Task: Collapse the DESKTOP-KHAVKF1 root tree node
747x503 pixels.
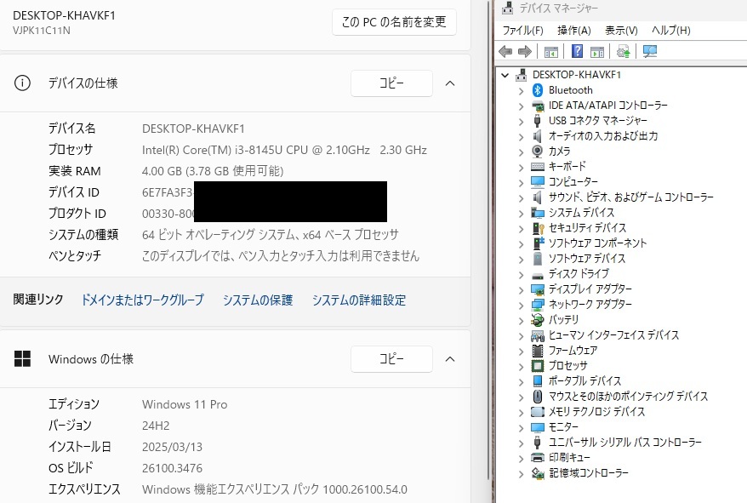Action: (505, 75)
